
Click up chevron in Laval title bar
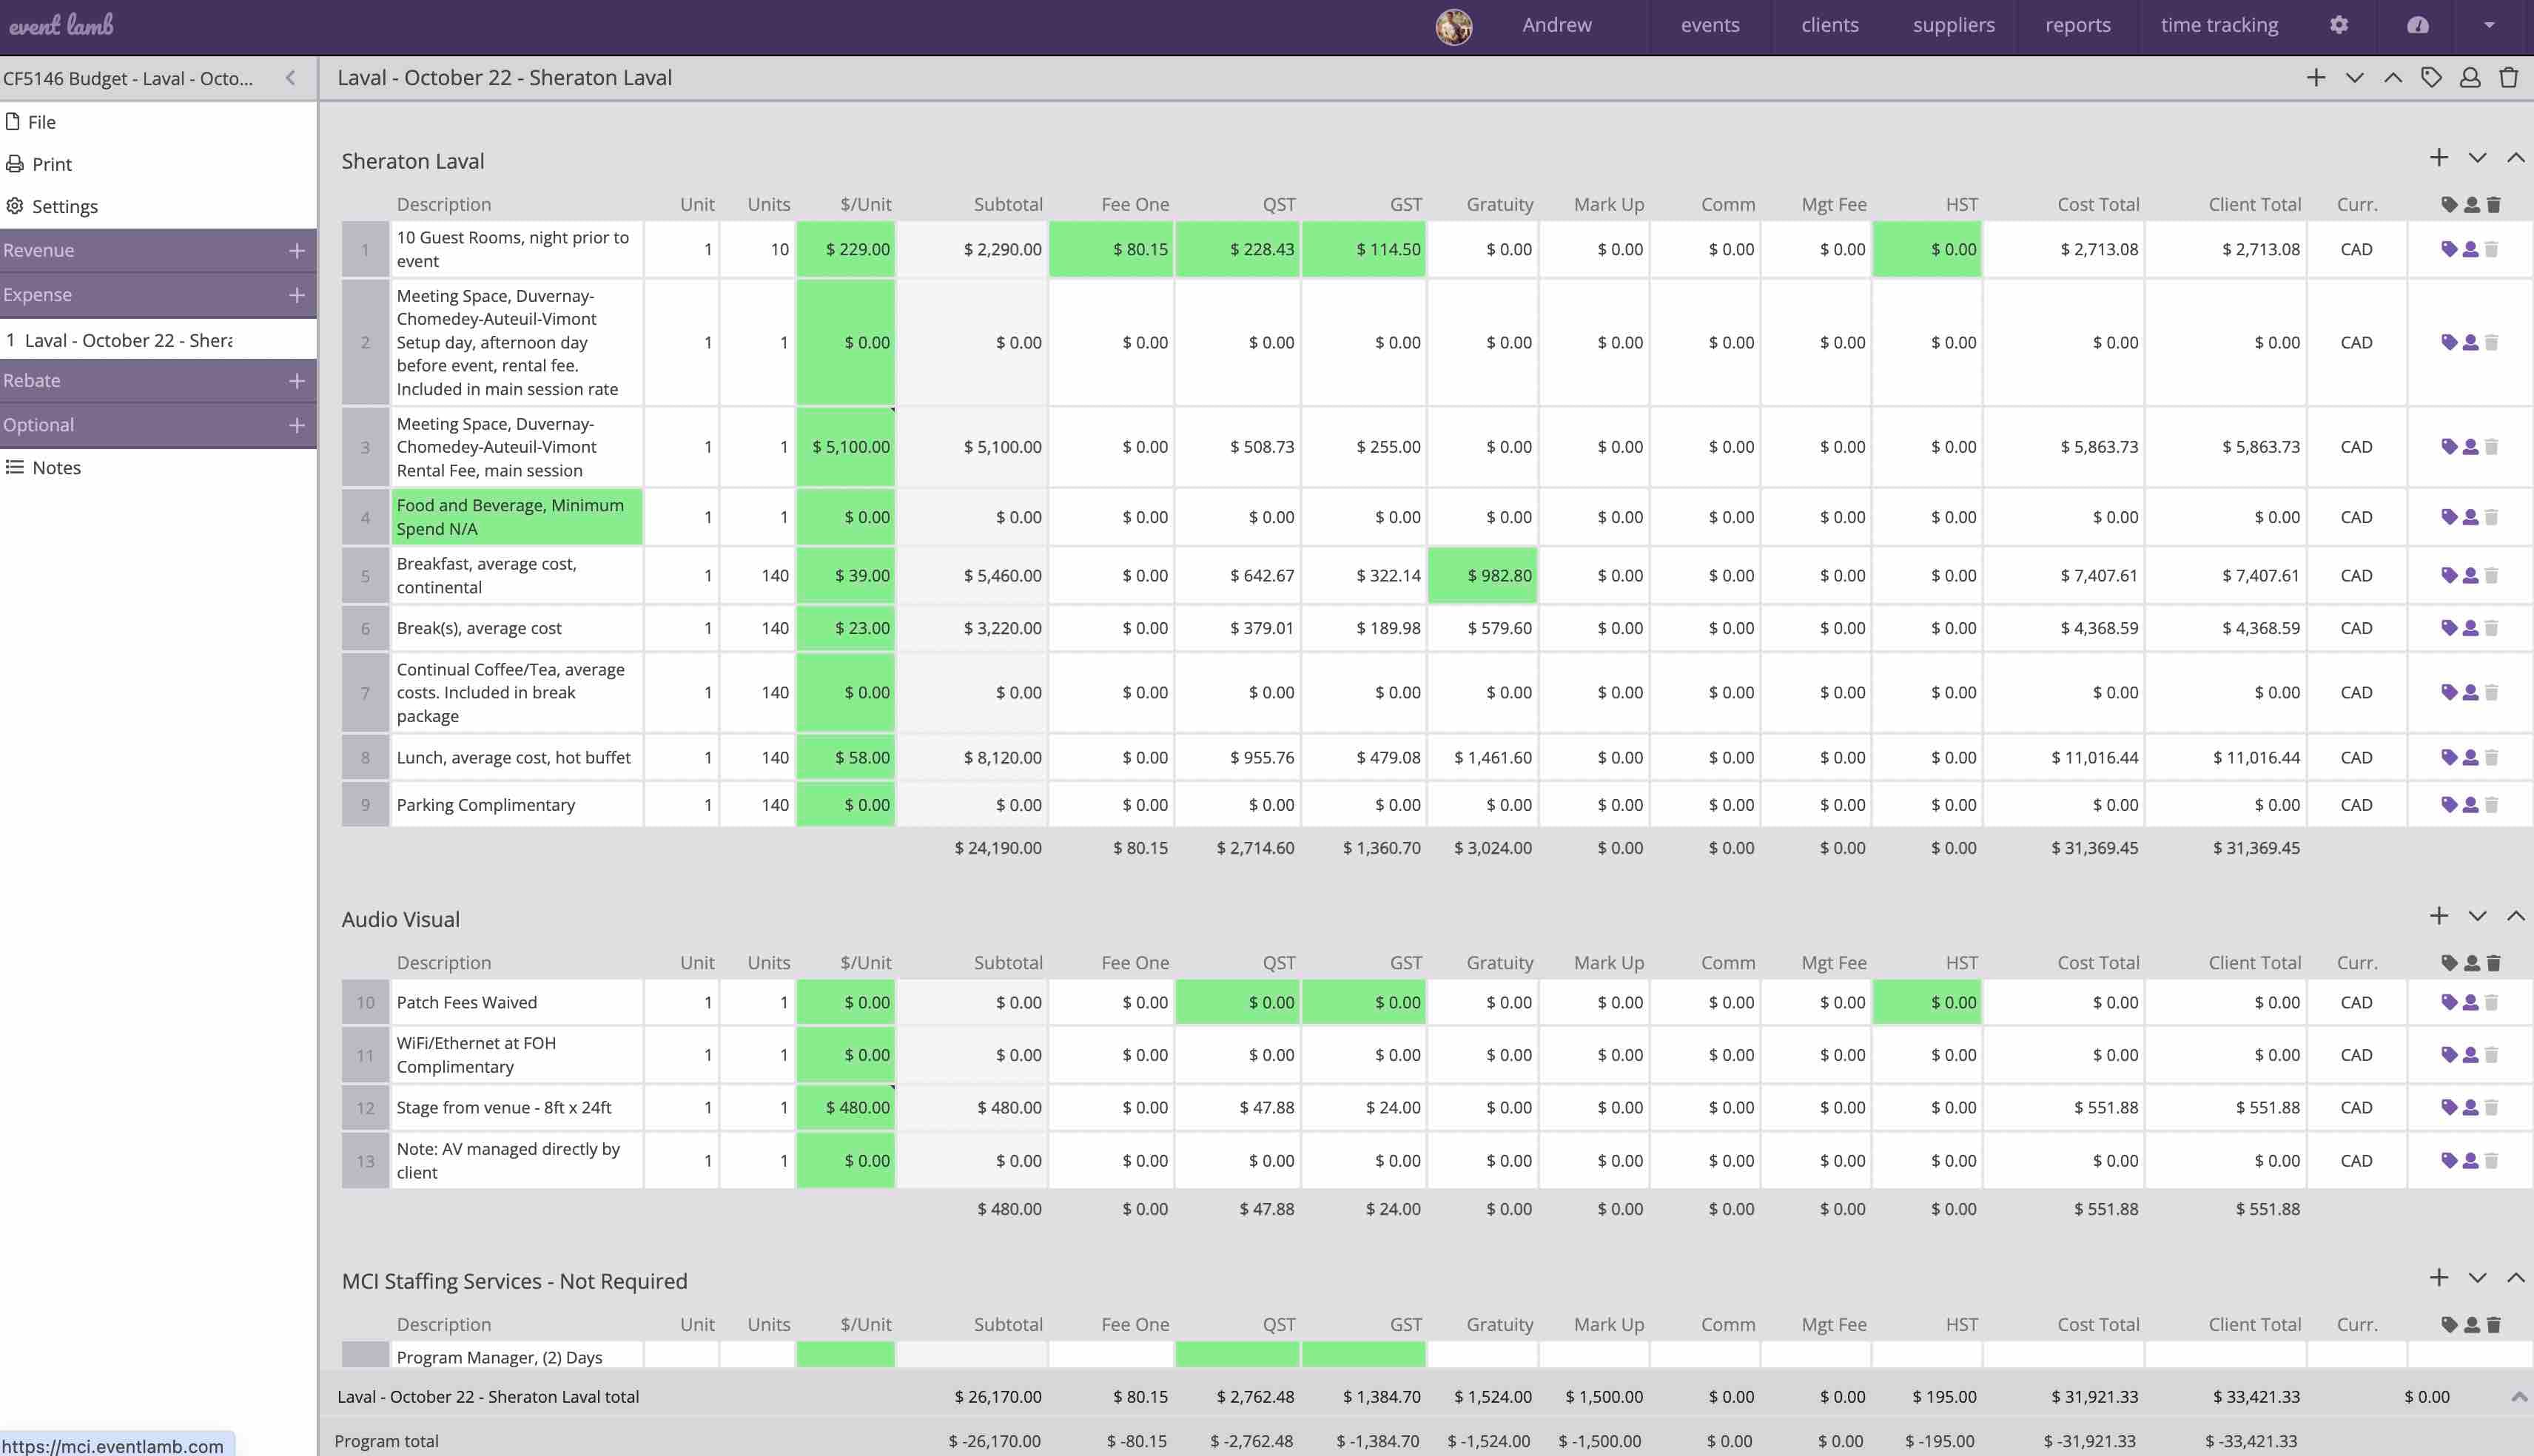(2392, 78)
